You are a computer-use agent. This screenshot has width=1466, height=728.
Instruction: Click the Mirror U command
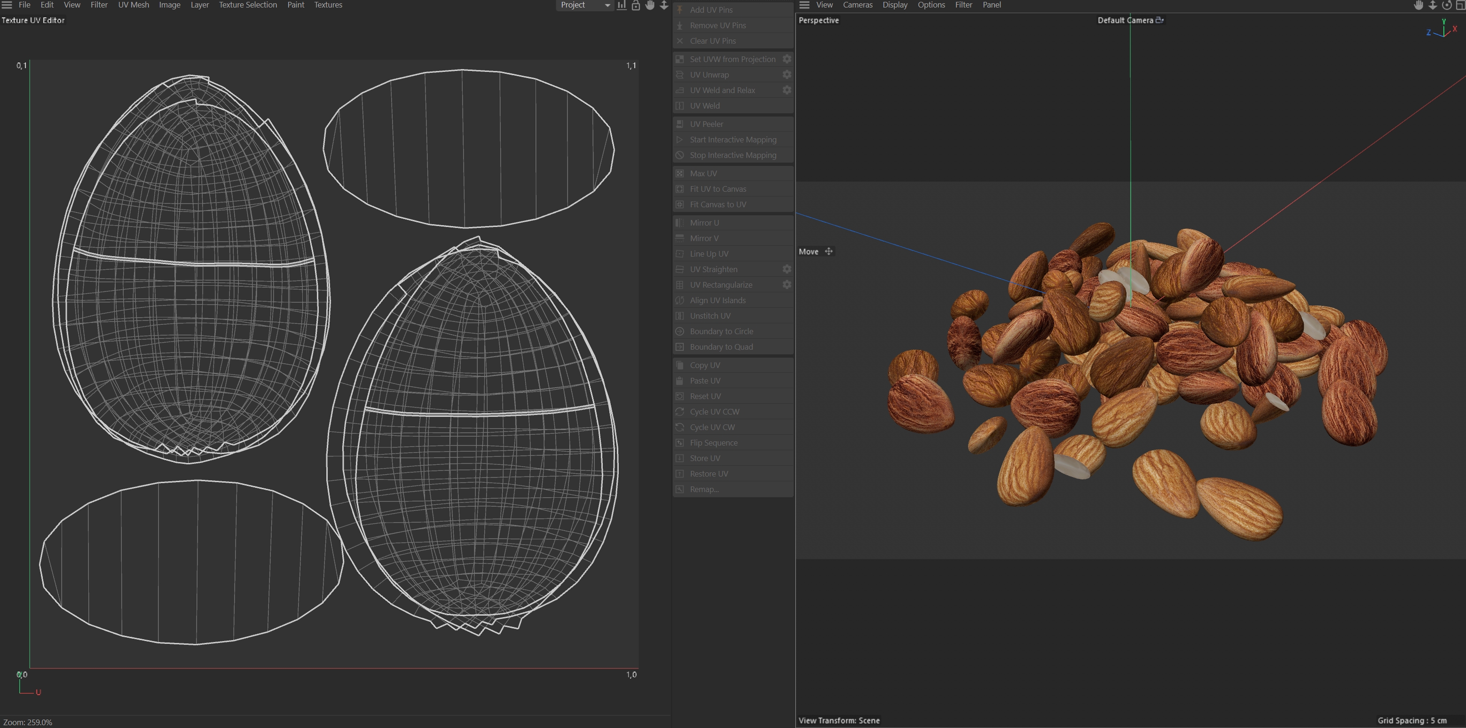[x=704, y=223]
